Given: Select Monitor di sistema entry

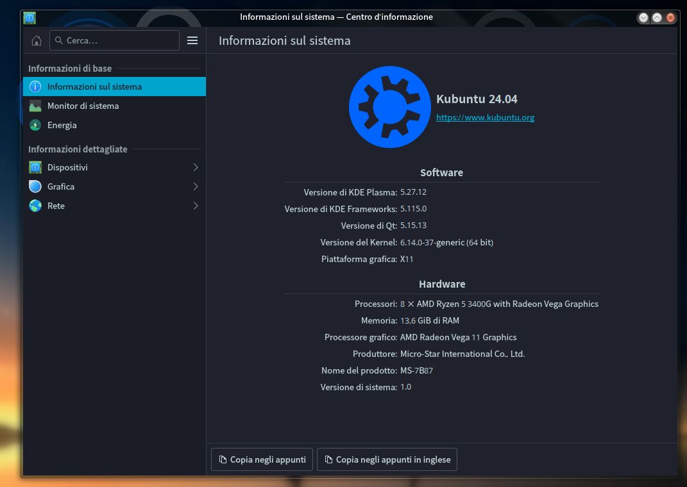Looking at the screenshot, I should pos(83,106).
